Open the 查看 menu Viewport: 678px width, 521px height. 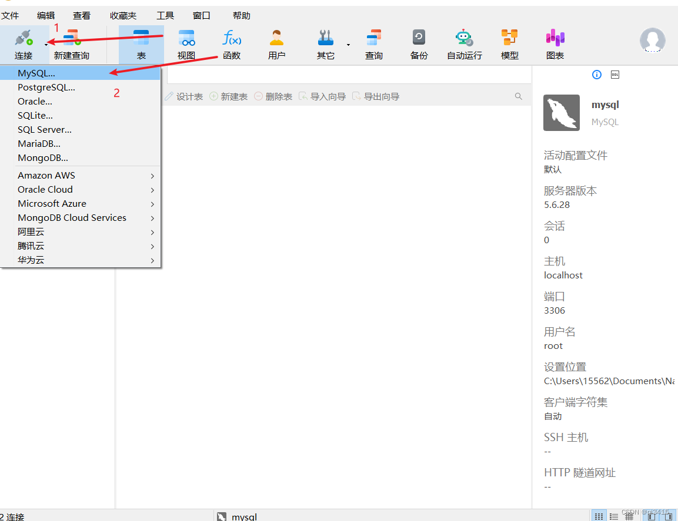point(82,16)
